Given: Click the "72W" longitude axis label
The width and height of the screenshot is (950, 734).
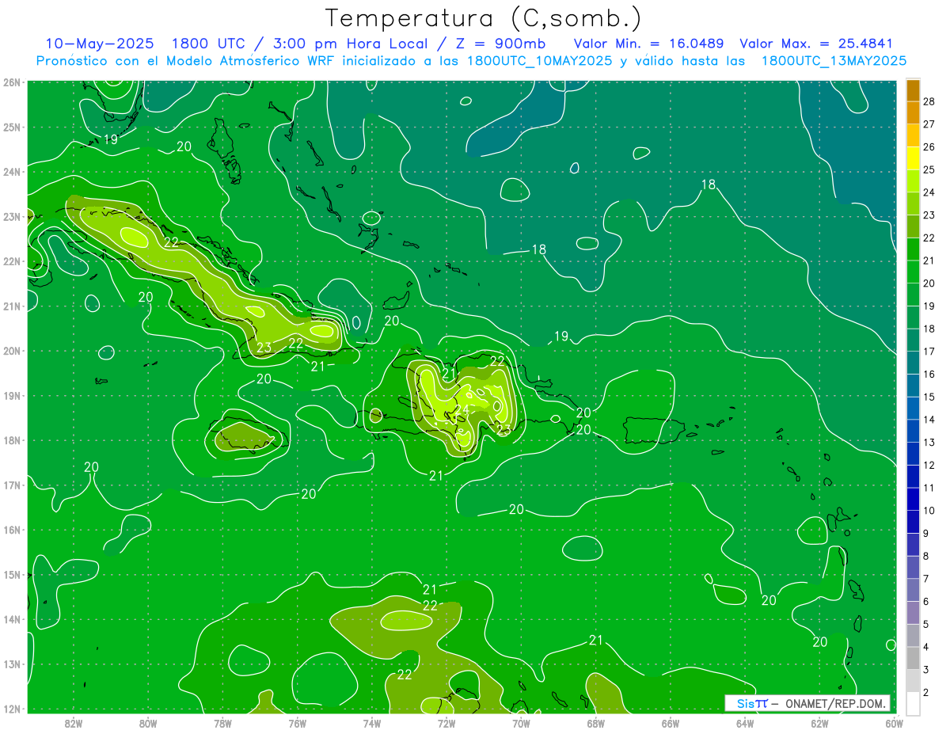Looking at the screenshot, I should coord(446,723).
